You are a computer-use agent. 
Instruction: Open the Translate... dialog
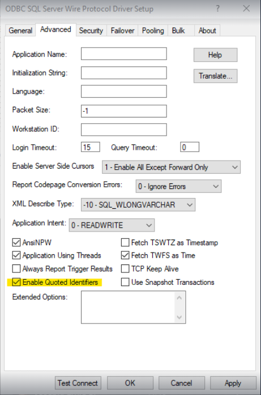[x=215, y=76]
